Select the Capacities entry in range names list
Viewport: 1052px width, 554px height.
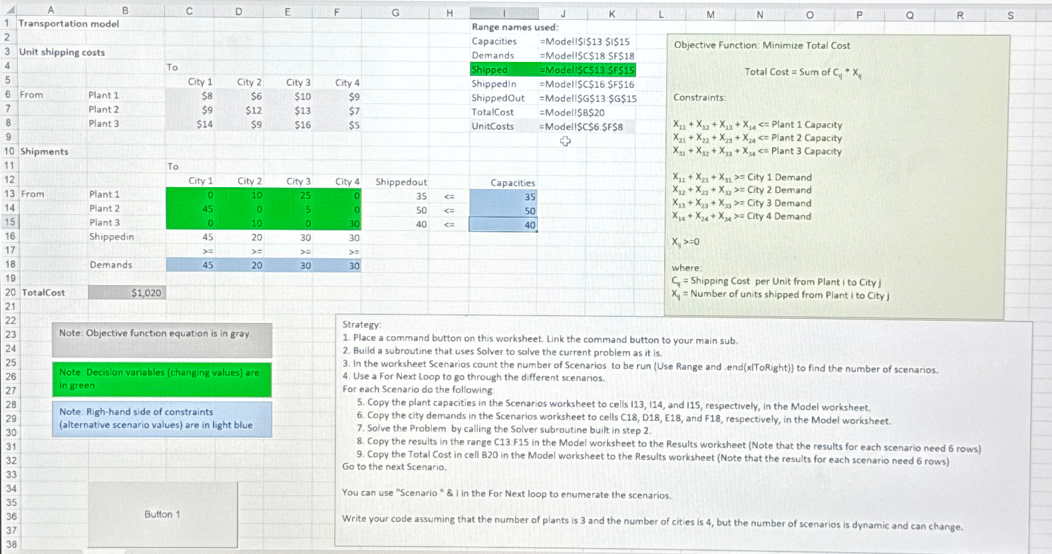click(494, 41)
